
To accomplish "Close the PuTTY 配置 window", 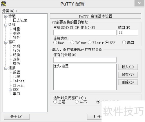I will tap(139, 3).
